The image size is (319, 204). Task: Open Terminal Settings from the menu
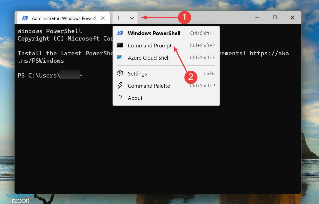[x=137, y=73]
